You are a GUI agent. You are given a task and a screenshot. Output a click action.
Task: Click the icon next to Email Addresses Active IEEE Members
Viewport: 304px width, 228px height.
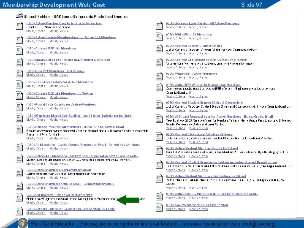click(x=19, y=62)
